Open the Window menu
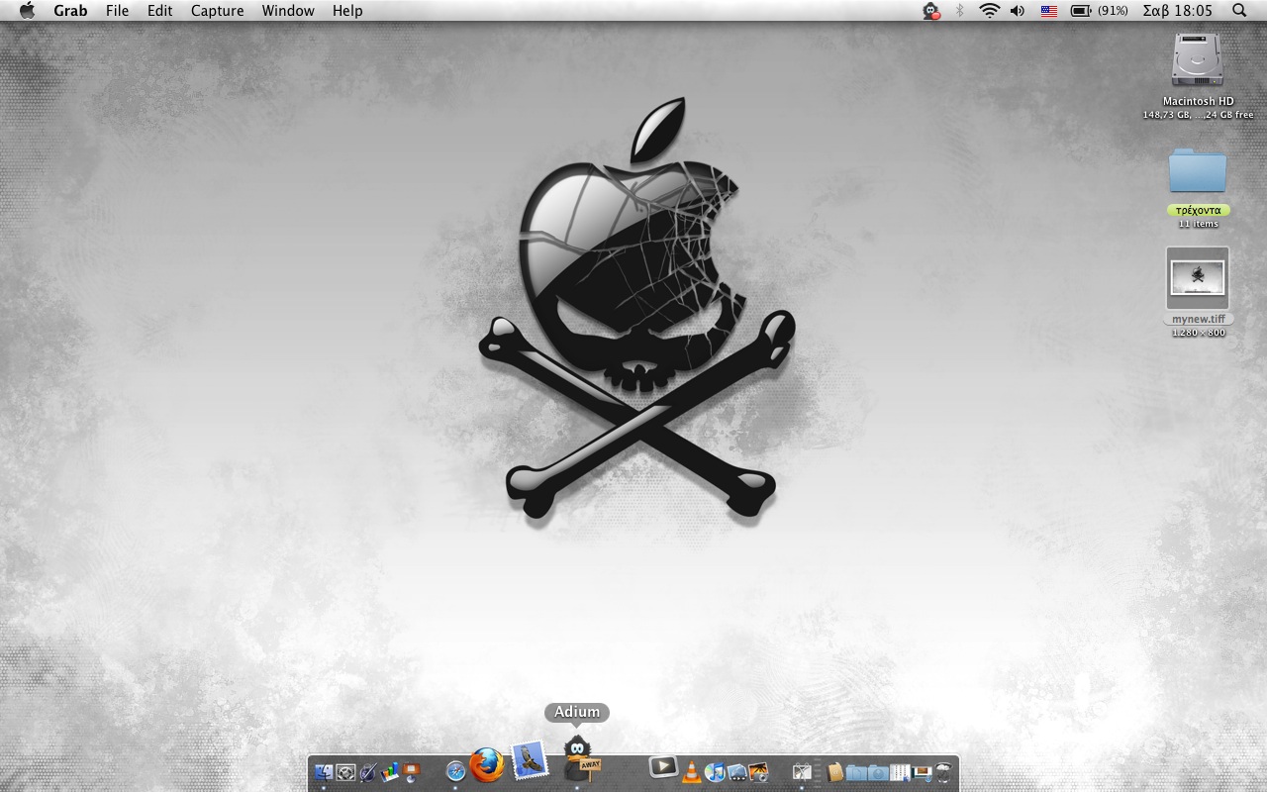 [x=288, y=11]
